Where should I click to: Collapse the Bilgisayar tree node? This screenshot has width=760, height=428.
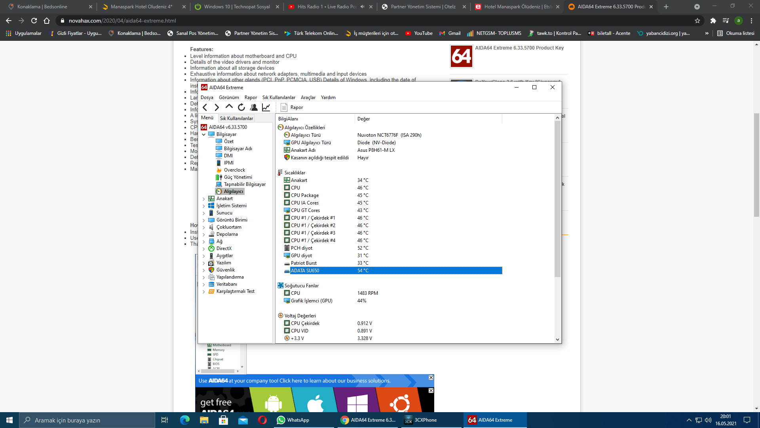[204, 135]
